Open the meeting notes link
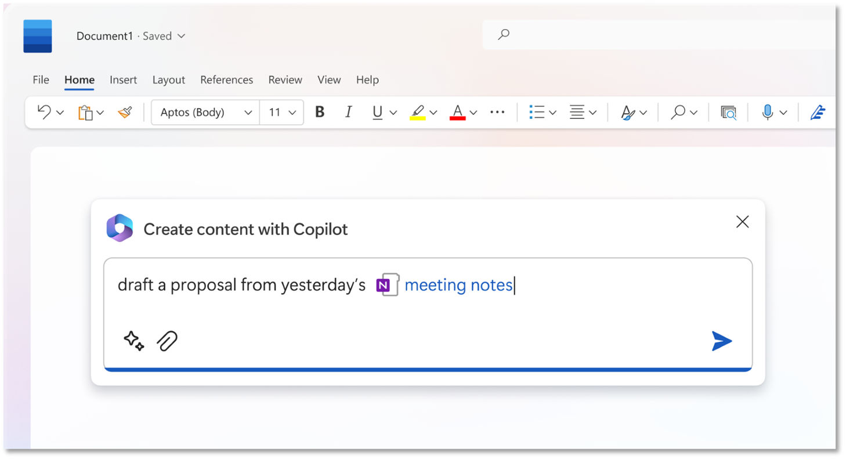The image size is (846, 459). pos(458,285)
